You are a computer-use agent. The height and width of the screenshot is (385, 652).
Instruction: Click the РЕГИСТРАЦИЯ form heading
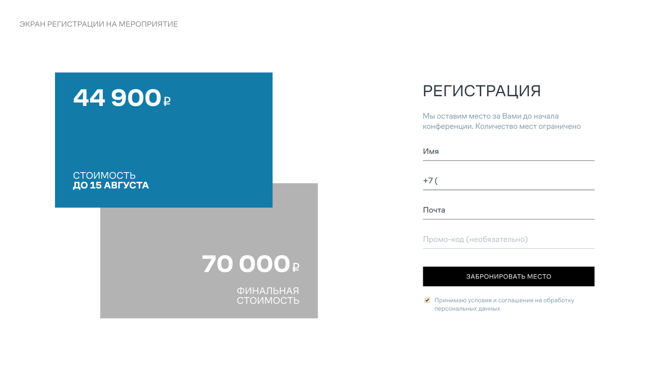point(482,91)
